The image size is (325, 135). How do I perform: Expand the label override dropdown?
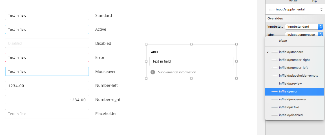304,34
